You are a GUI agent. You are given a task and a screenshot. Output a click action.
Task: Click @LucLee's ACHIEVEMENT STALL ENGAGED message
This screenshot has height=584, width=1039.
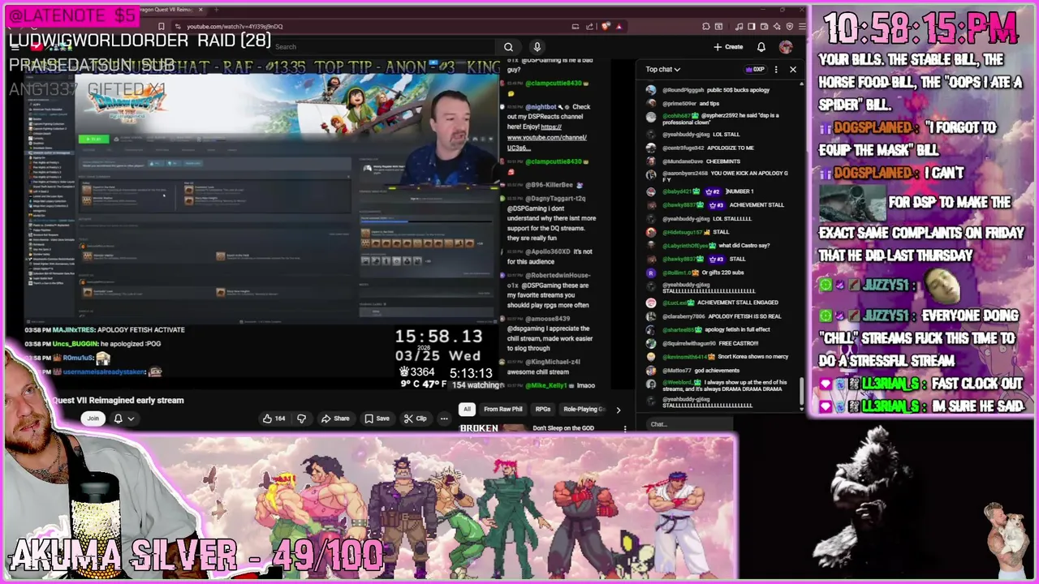pyautogui.click(x=737, y=303)
